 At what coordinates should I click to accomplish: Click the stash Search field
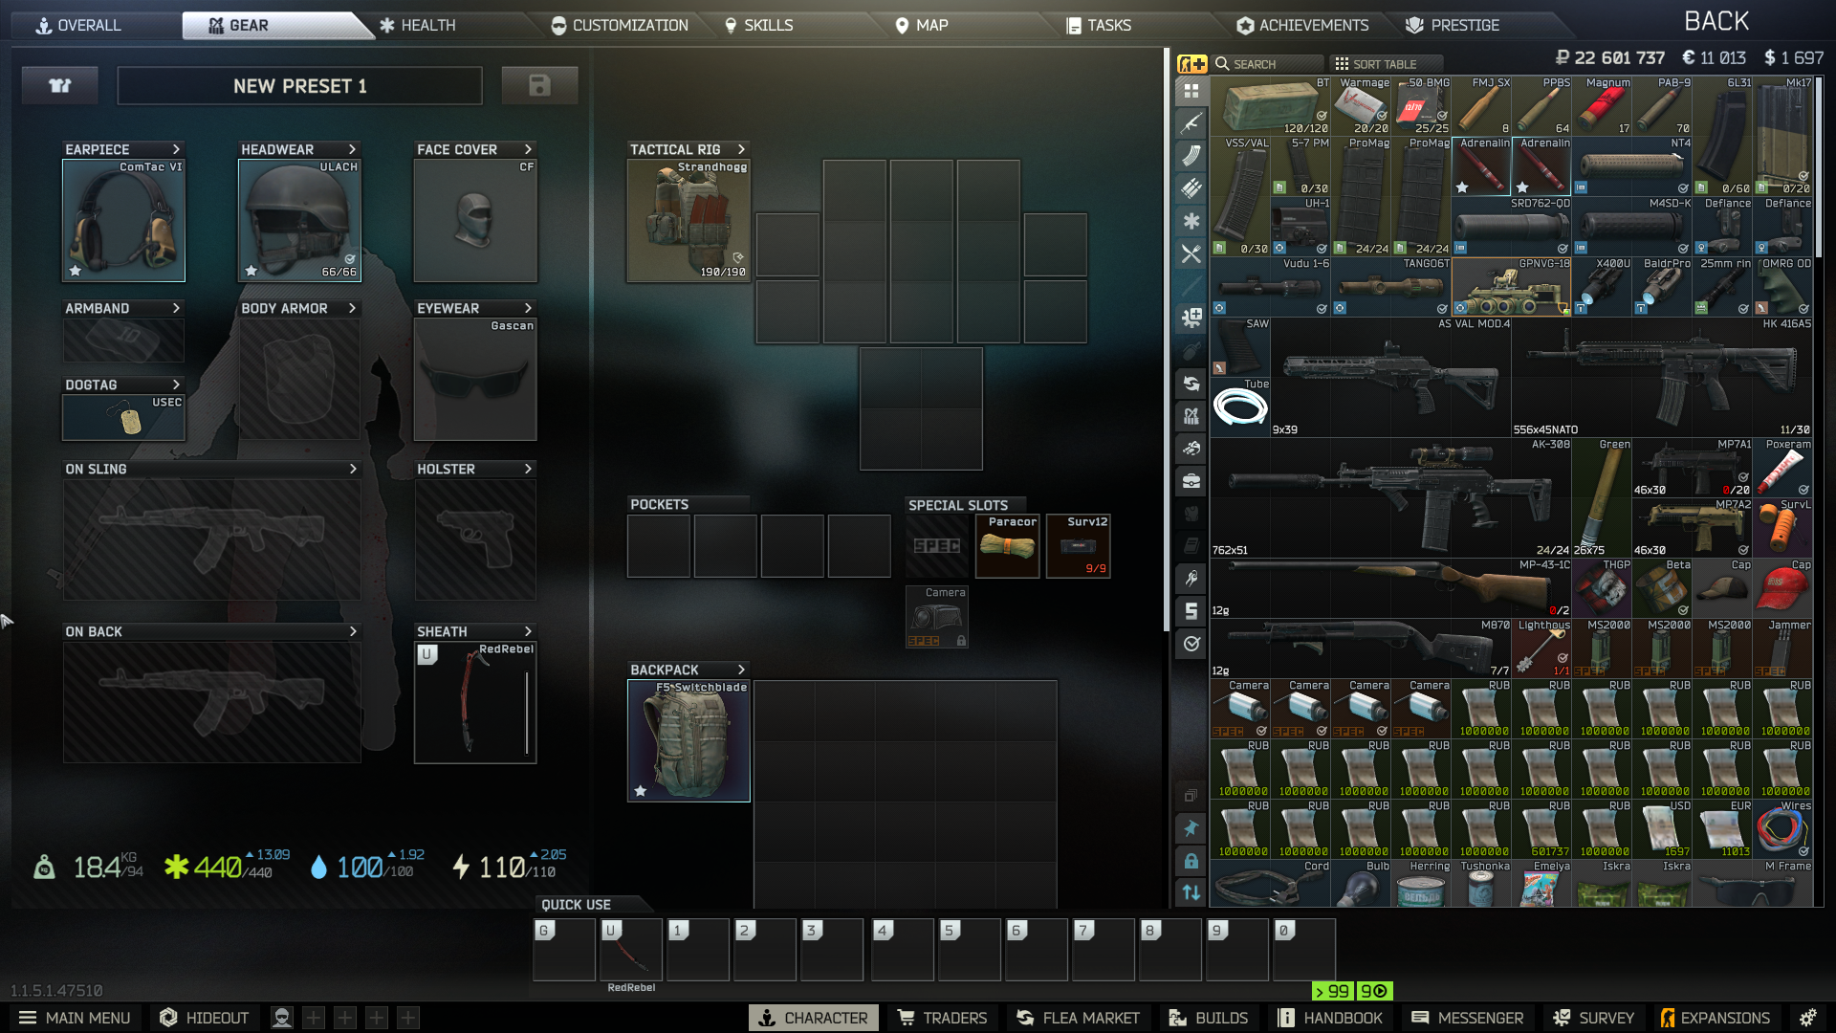(1269, 64)
